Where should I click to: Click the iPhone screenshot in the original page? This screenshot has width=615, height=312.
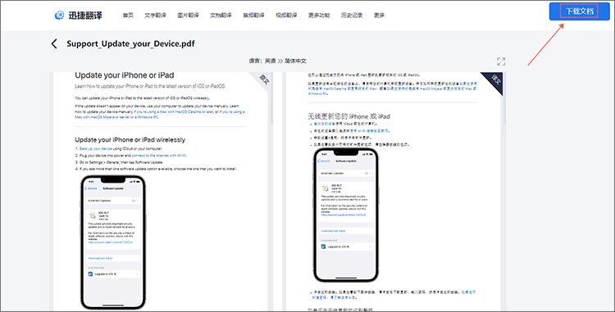point(113,242)
